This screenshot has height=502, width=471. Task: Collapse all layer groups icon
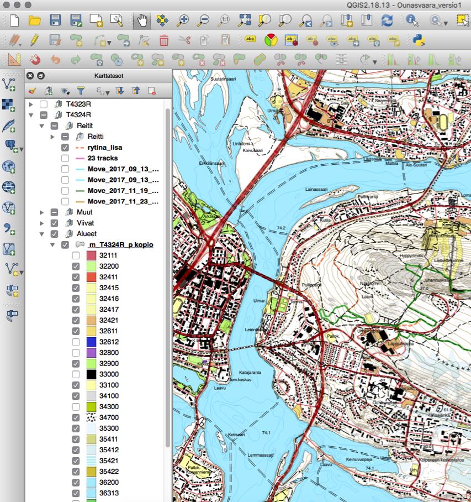(136, 91)
